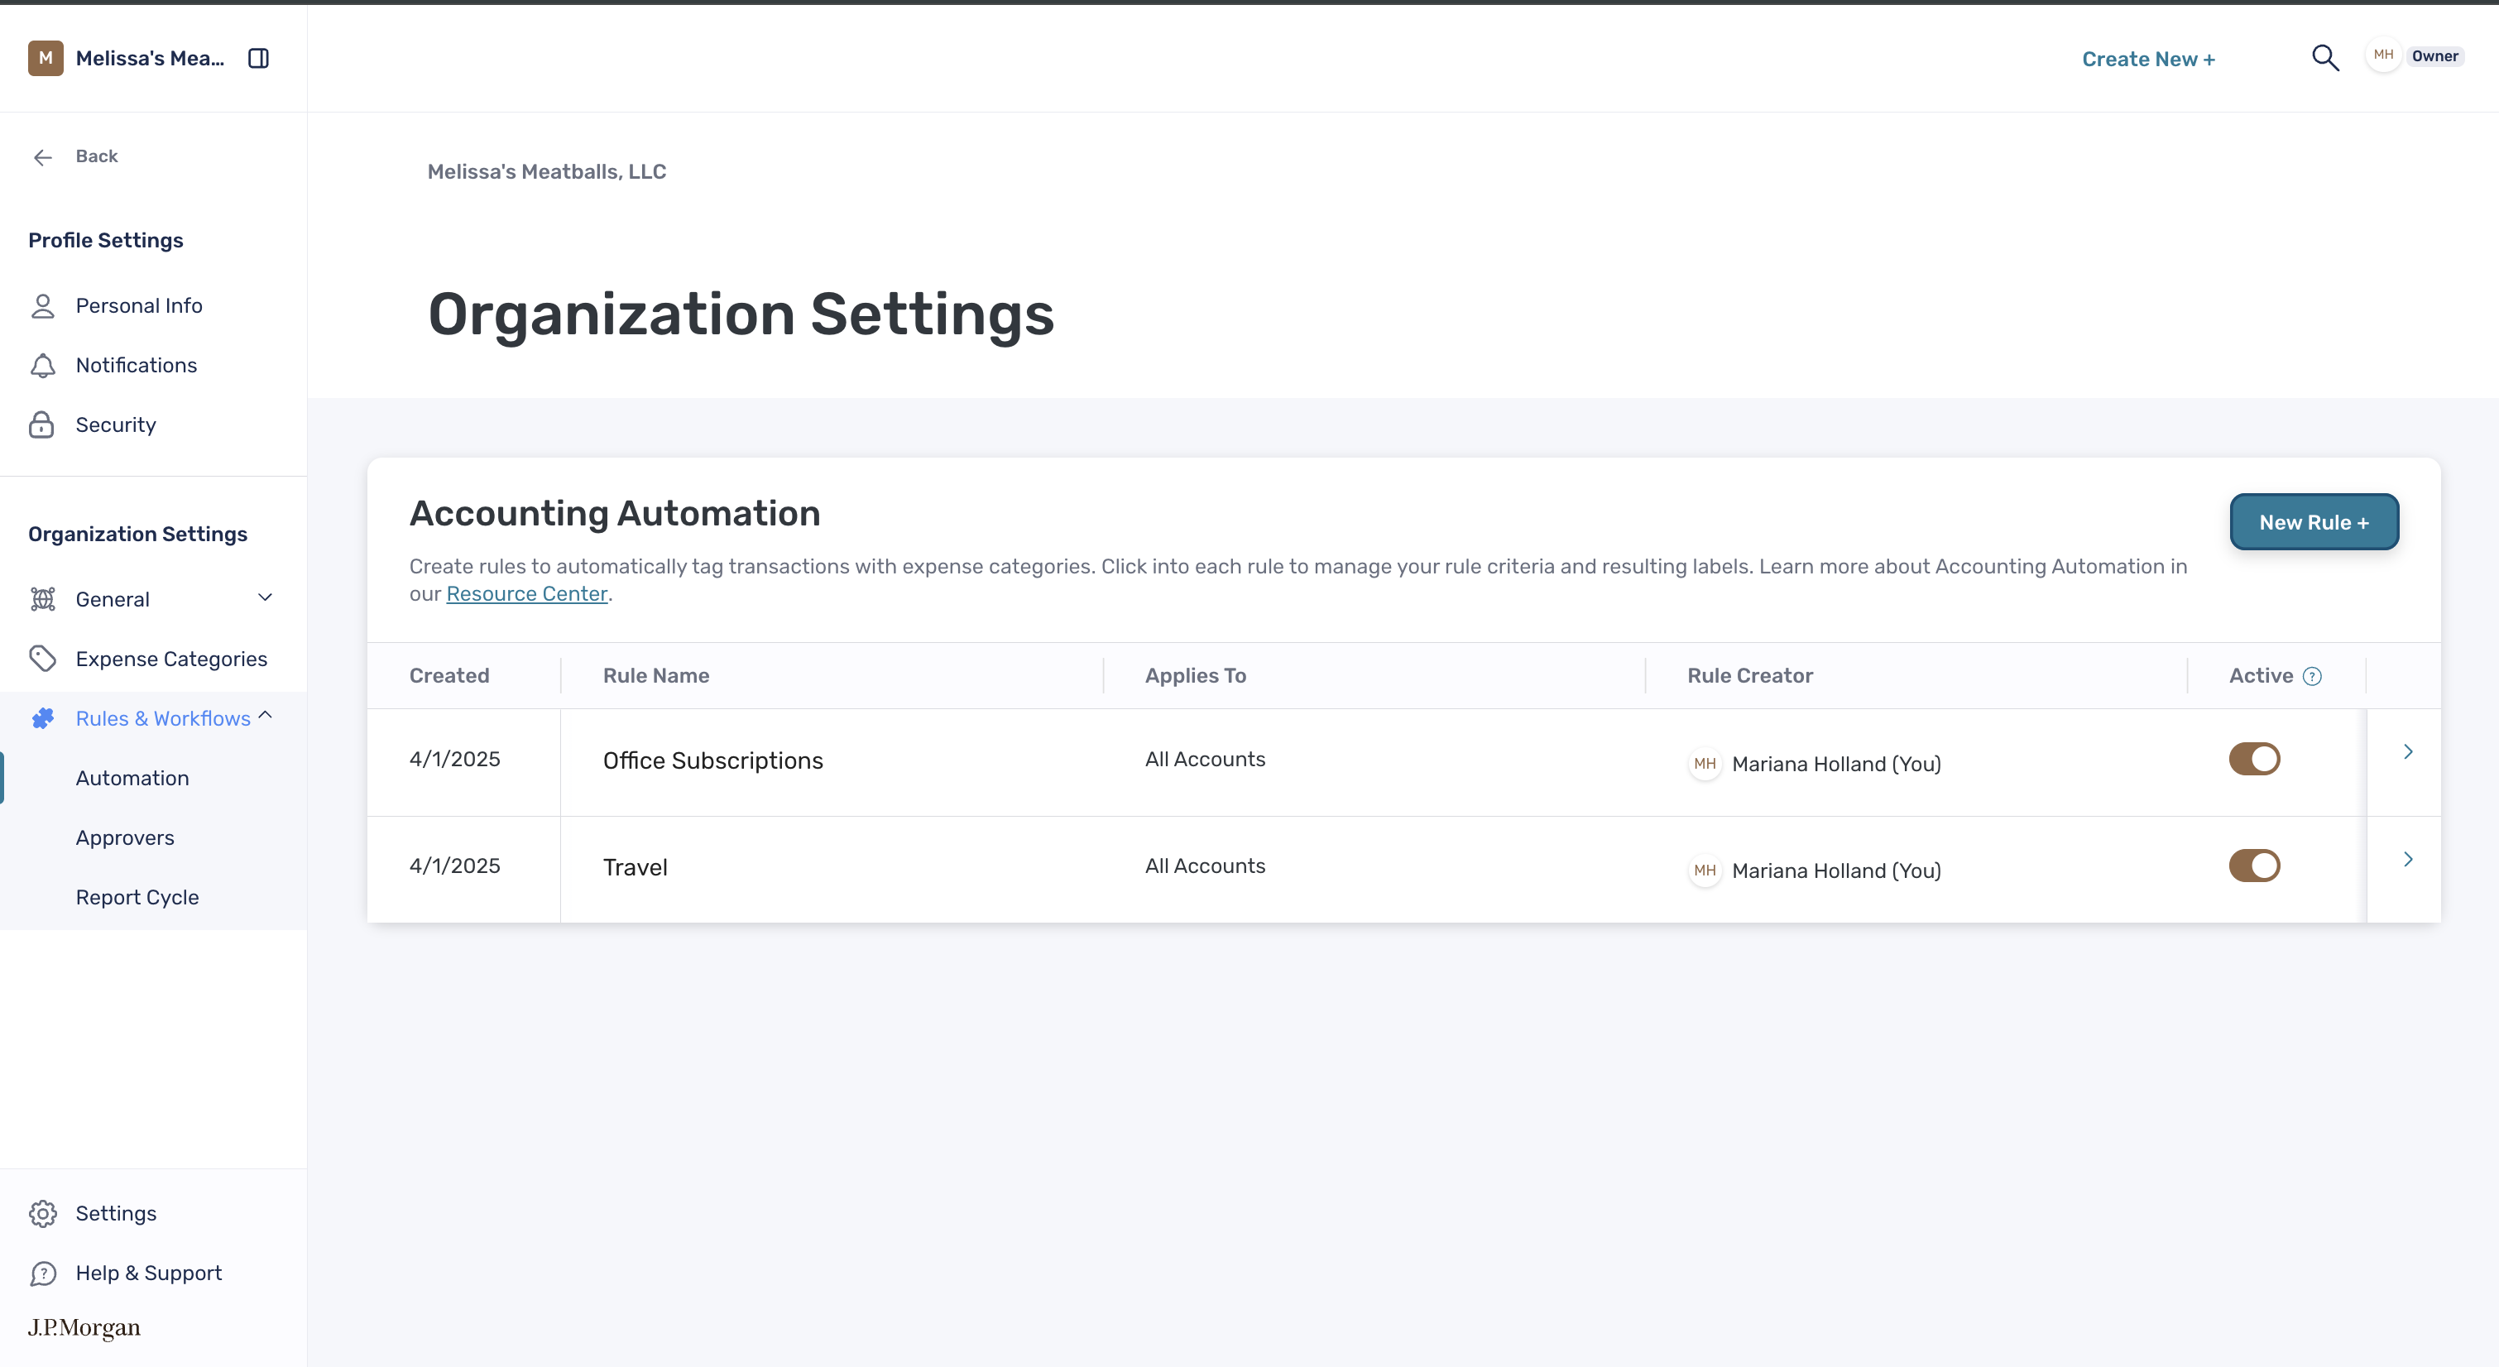Click the Owner role badge
The width and height of the screenshot is (2499, 1367).
(2434, 56)
